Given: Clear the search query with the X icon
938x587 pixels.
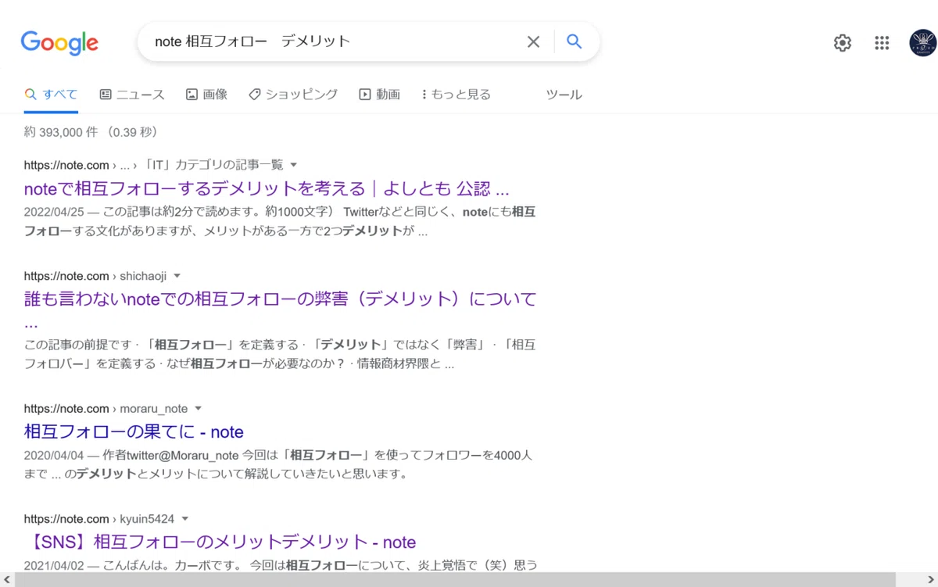Looking at the screenshot, I should tap(533, 41).
